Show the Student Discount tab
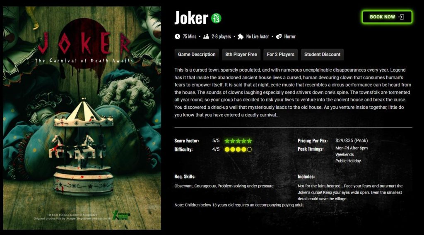Viewport: 424px width, 235px height. coord(322,55)
